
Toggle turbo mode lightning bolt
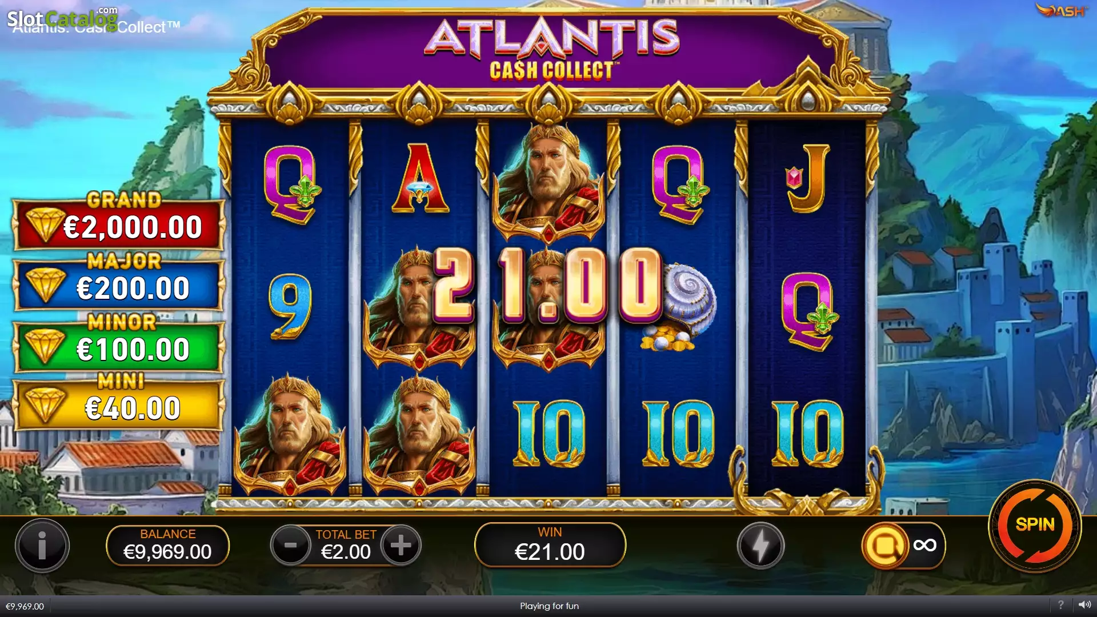click(760, 546)
